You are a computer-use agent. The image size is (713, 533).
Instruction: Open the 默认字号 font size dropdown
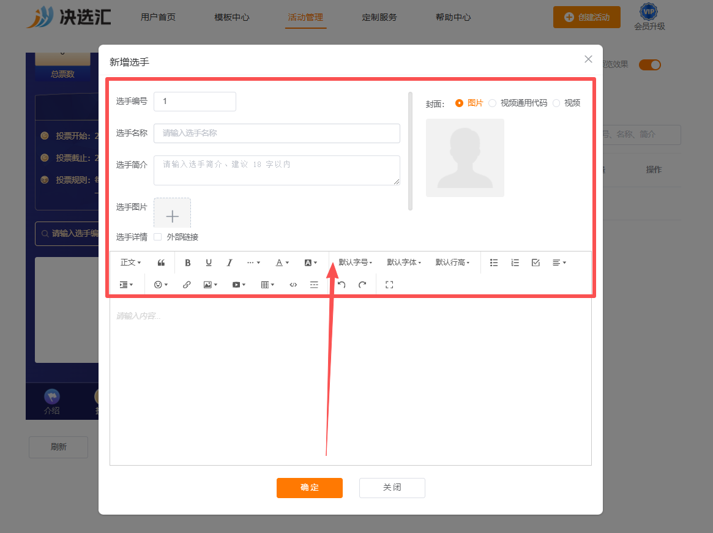tap(356, 263)
